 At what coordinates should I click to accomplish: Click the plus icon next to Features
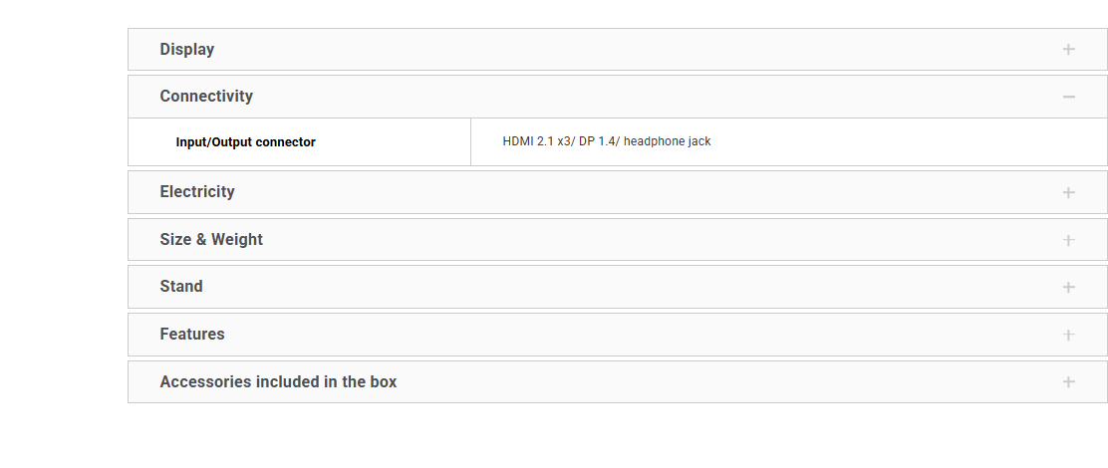[1068, 335]
